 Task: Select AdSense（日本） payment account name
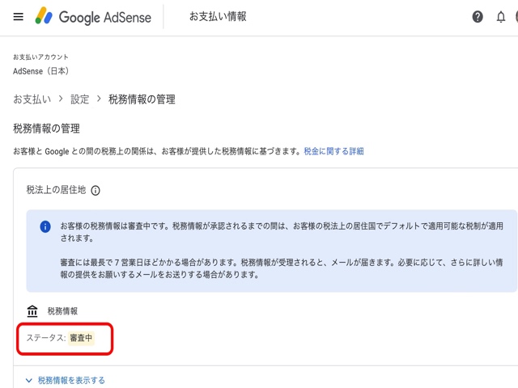(x=40, y=71)
